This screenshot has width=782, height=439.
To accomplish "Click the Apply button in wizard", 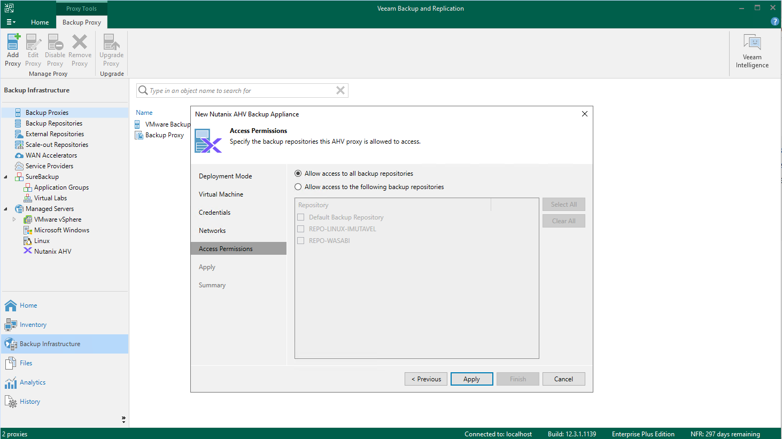I will pyautogui.click(x=472, y=379).
